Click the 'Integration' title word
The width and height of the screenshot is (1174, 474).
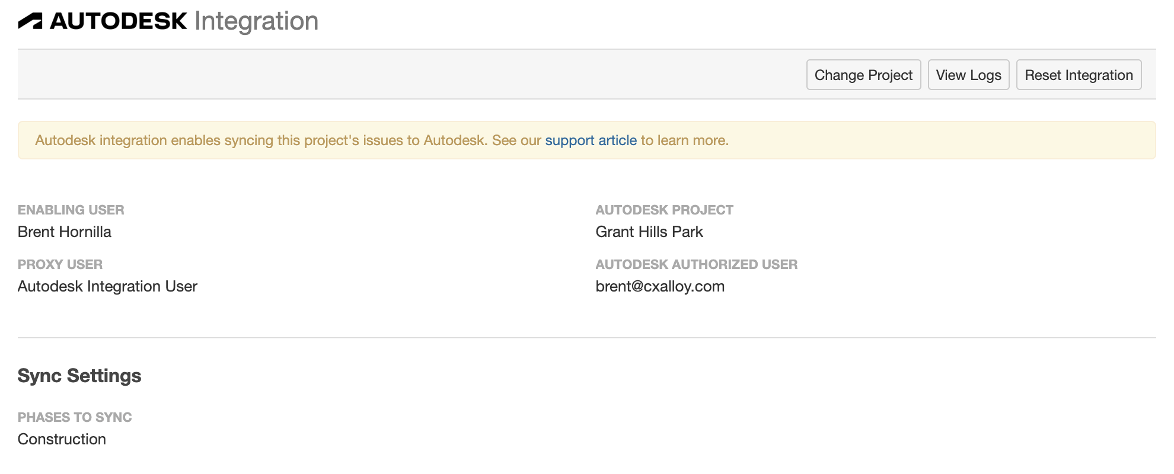point(256,21)
